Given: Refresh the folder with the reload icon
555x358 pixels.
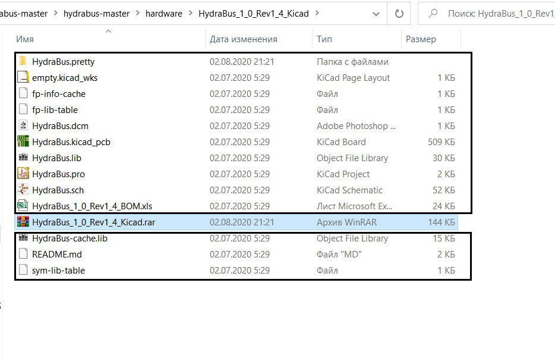Looking at the screenshot, I should (x=399, y=14).
